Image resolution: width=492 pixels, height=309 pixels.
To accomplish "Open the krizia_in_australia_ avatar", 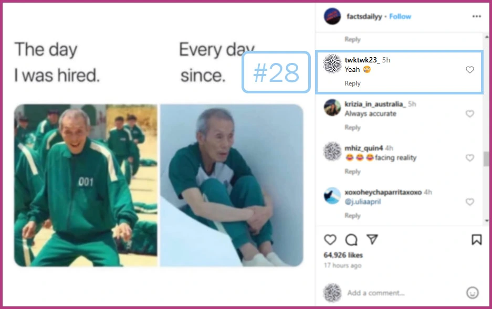I will 332,108.
